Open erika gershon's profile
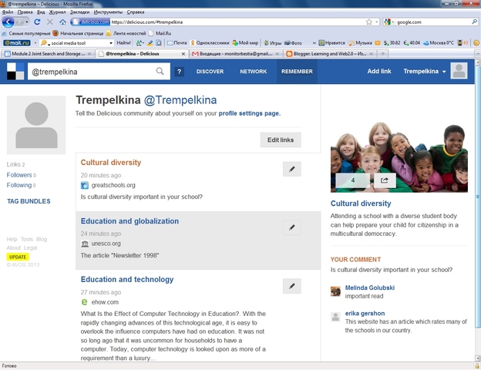The image size is (481, 370). (x=365, y=313)
